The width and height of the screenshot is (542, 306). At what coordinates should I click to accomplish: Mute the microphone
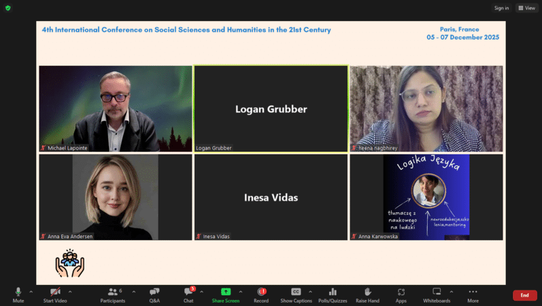18,294
